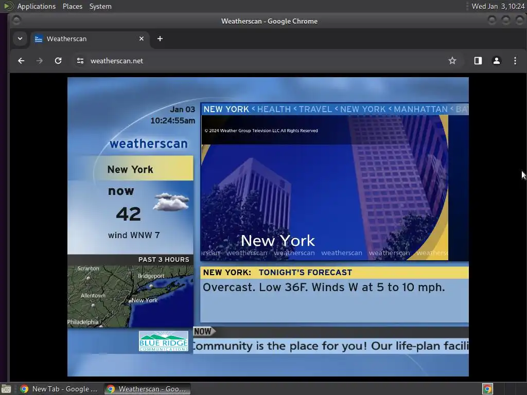Open the System menu

(100, 6)
